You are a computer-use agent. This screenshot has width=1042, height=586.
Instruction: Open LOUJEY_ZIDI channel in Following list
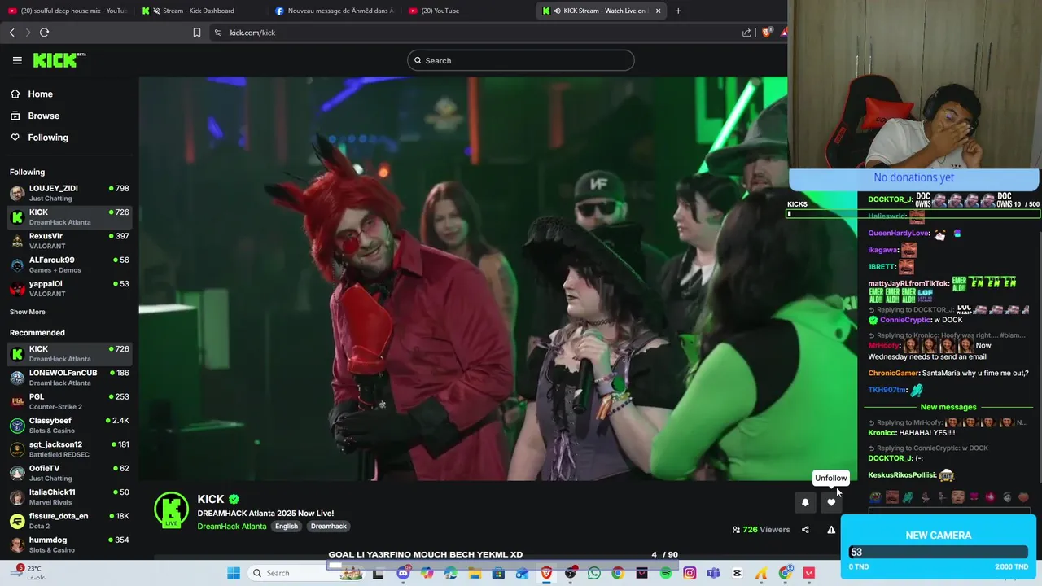(x=69, y=193)
